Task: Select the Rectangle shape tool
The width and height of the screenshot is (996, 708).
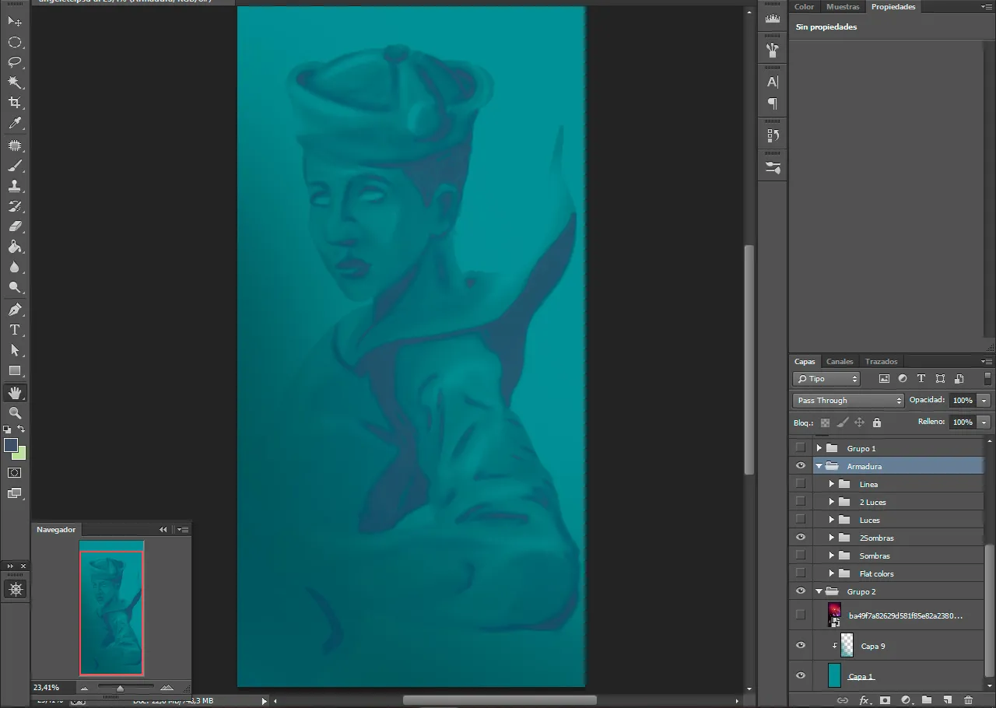Action: point(15,370)
